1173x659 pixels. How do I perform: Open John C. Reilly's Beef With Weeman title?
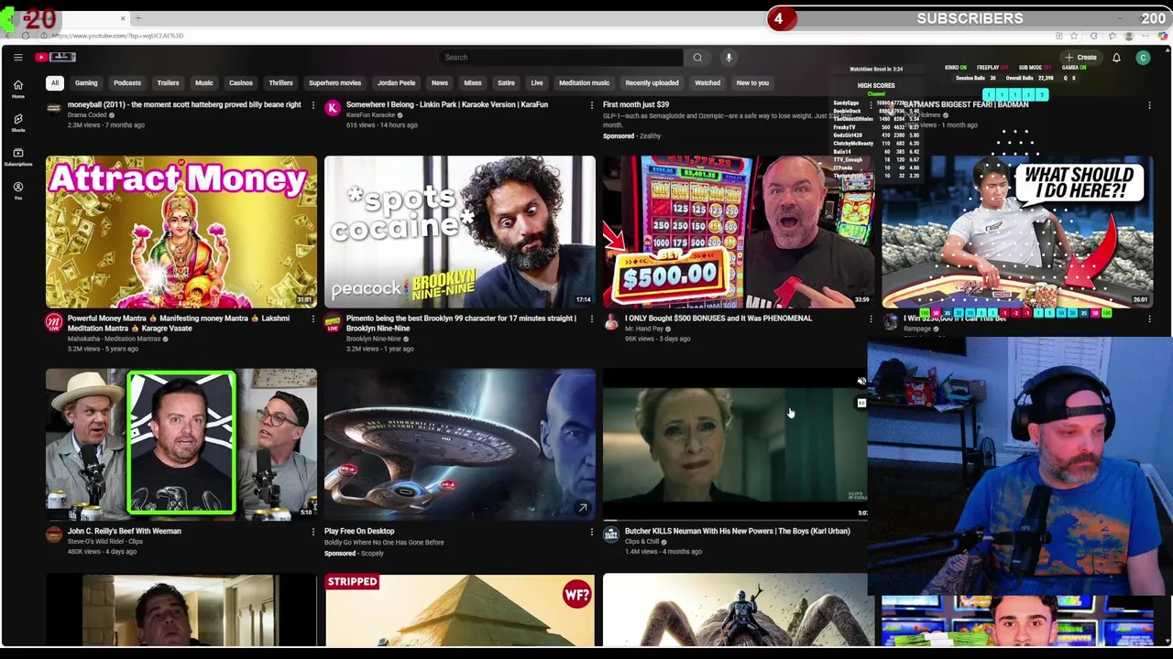coord(125,532)
